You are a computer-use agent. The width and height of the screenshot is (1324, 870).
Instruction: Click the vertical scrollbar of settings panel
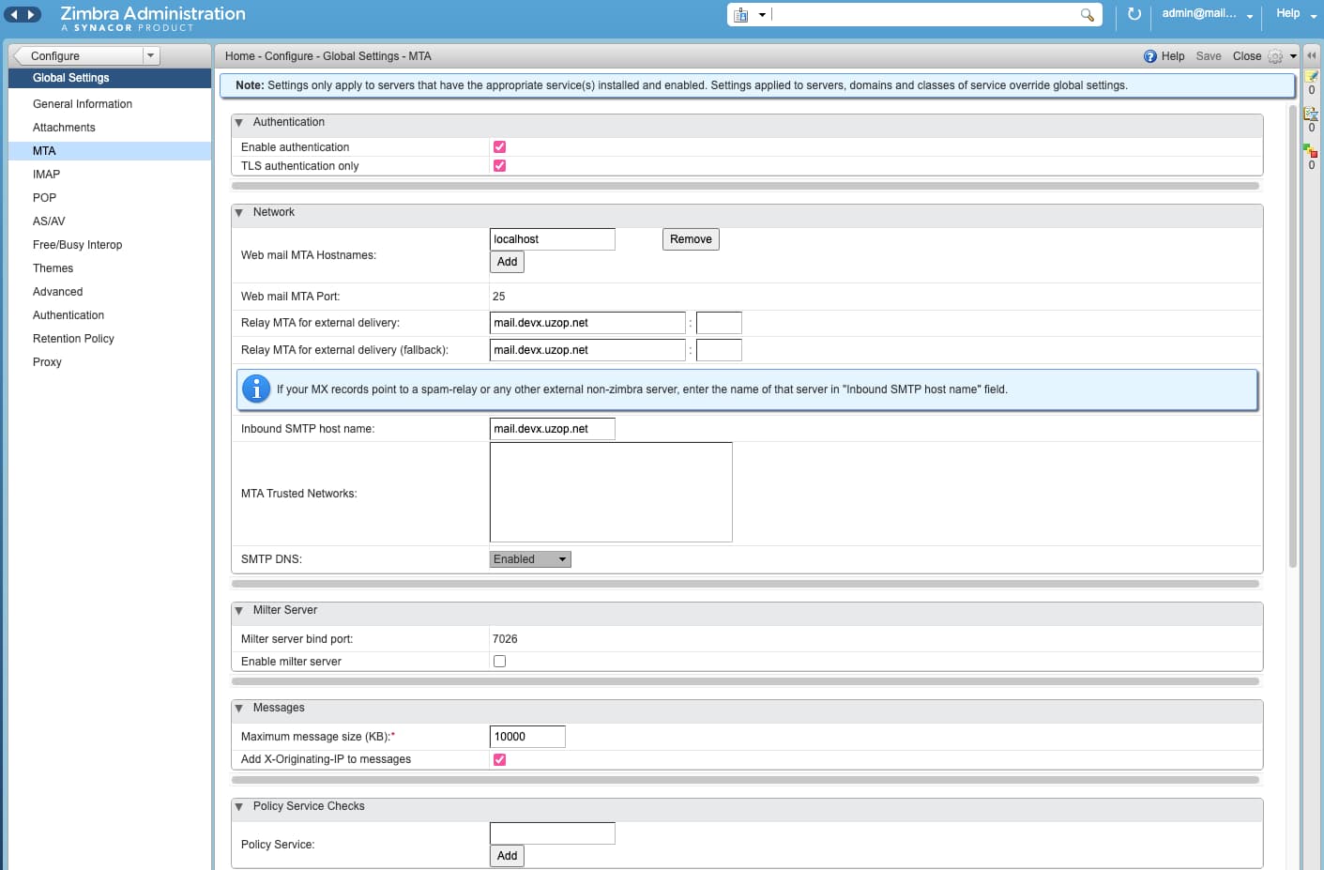(1293, 338)
